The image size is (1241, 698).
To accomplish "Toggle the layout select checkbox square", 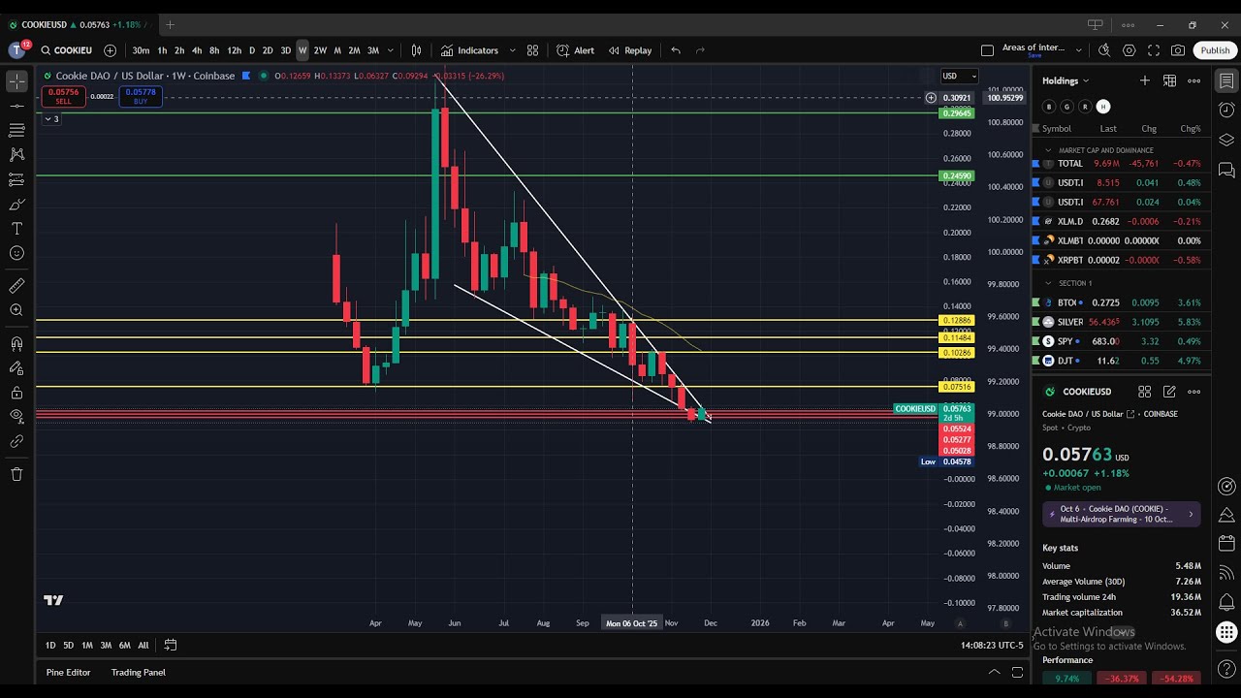I will 987,50.
